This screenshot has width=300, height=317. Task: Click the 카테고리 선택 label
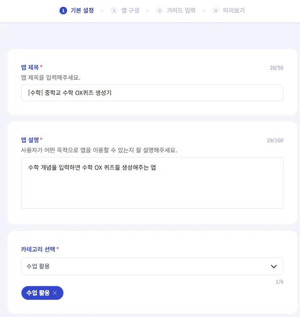[38, 249]
